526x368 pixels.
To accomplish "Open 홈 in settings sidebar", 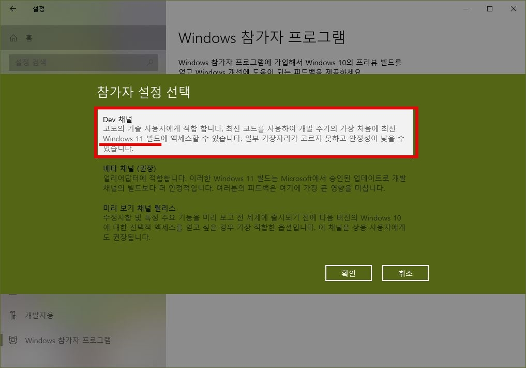I will [83, 38].
